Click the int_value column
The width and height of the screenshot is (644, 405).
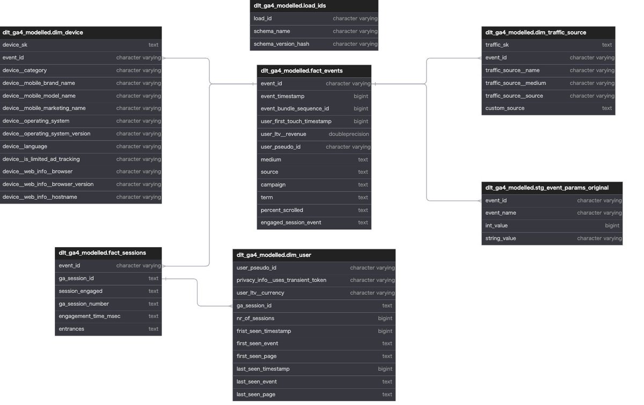click(552, 226)
